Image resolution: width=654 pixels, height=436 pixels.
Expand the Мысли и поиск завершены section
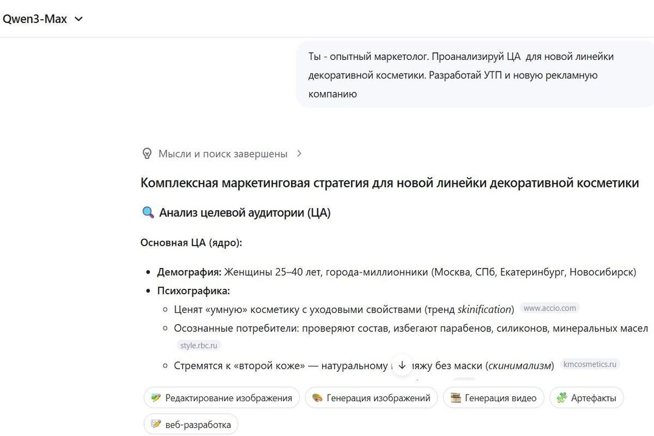[x=299, y=153]
